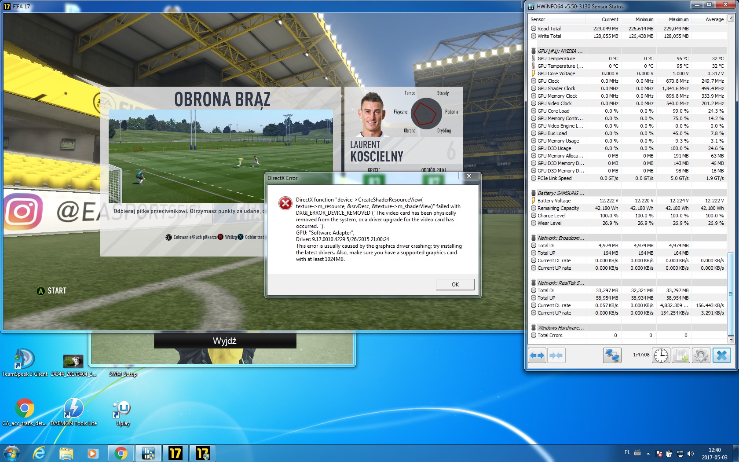Select the Remaining Capacity row
The width and height of the screenshot is (739, 462).
coord(628,208)
